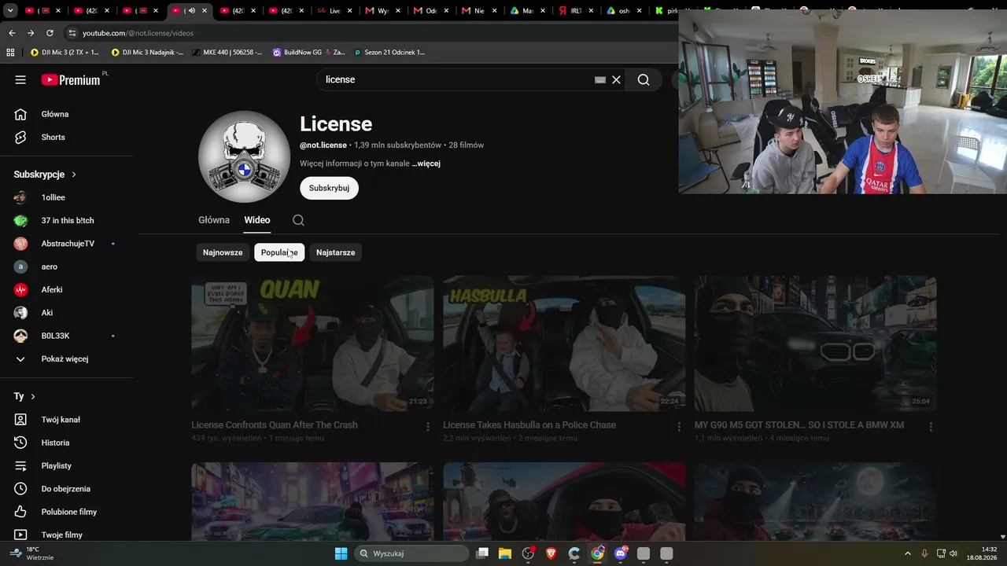Search within the License channel using the magnifier icon
Viewport: 1007px width, 566px height.
pyautogui.click(x=298, y=220)
